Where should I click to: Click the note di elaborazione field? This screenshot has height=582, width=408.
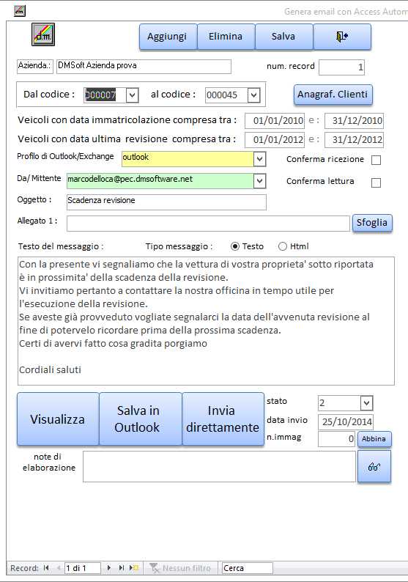pyautogui.click(x=219, y=467)
